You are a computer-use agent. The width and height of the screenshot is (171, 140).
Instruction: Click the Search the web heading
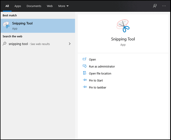tap(13, 36)
